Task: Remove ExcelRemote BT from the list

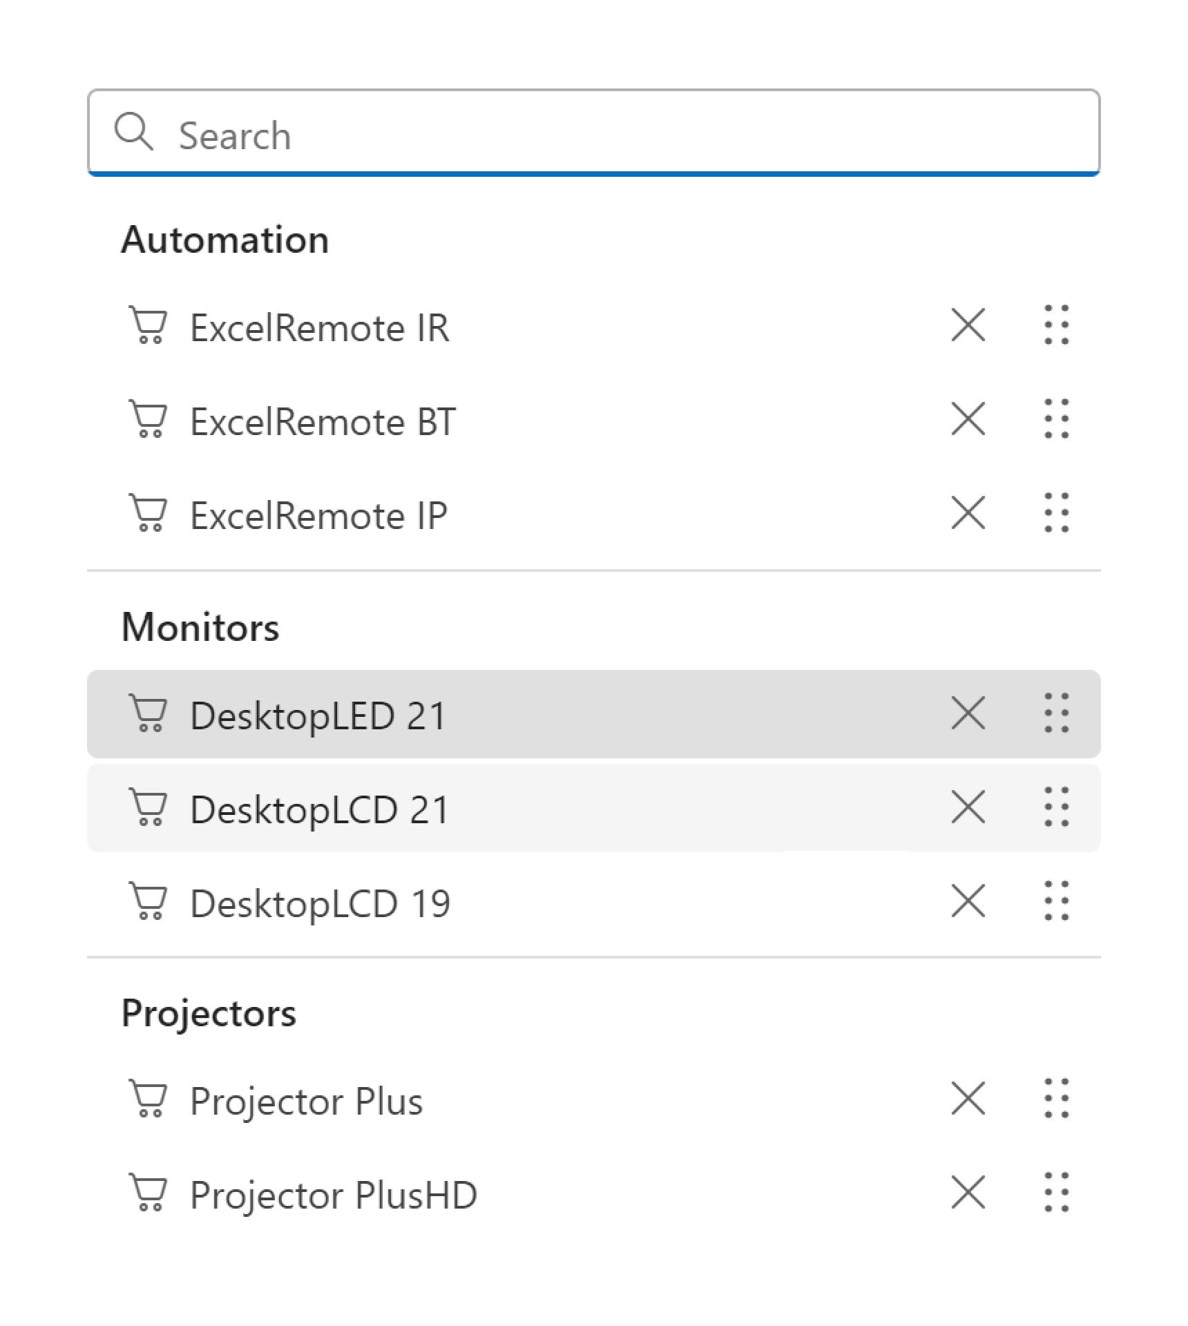Action: point(969,421)
